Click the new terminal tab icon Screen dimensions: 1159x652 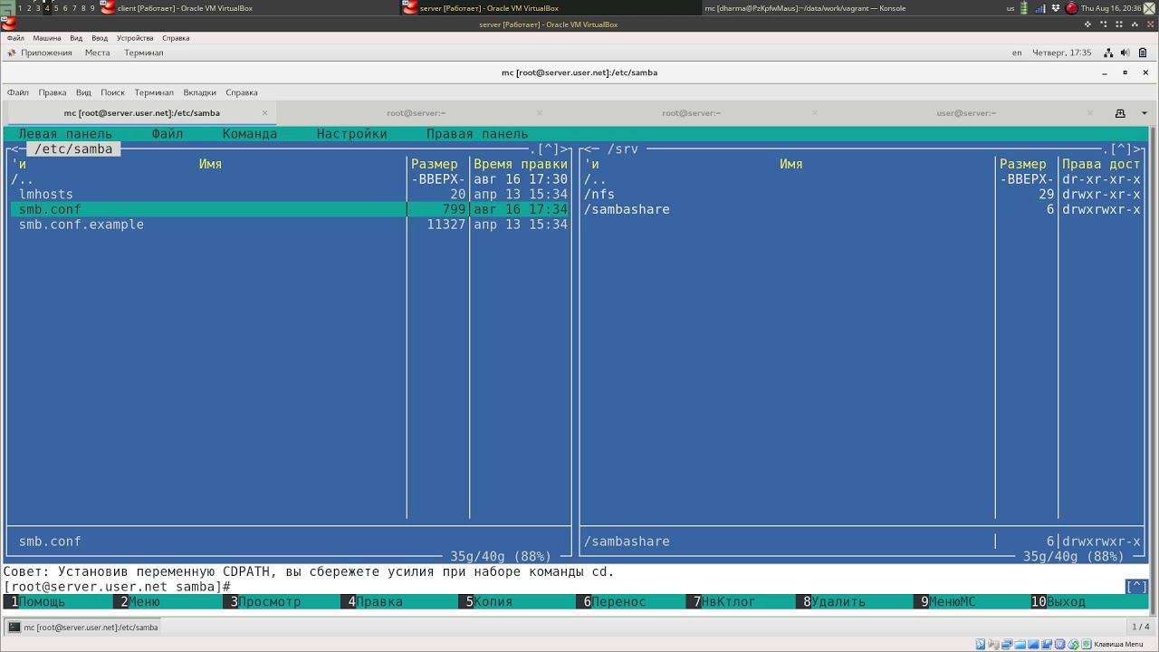click(x=1120, y=113)
